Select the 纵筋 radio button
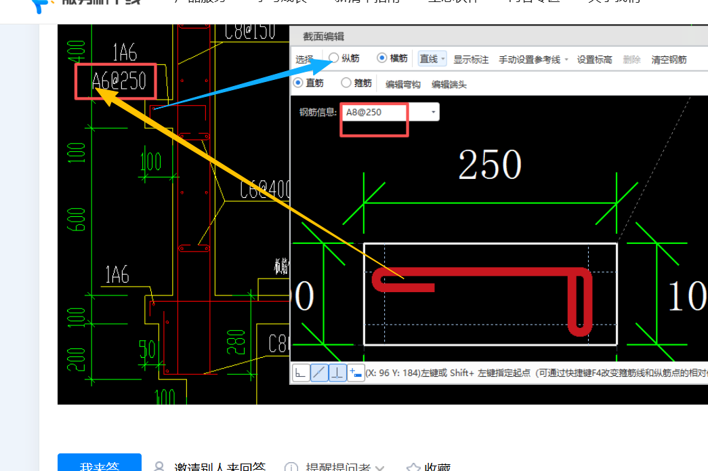 pos(334,58)
